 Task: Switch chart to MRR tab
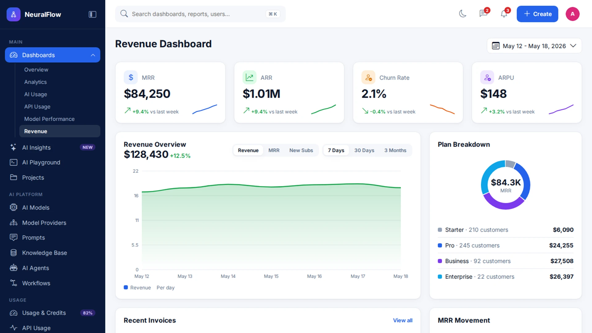pyautogui.click(x=274, y=150)
